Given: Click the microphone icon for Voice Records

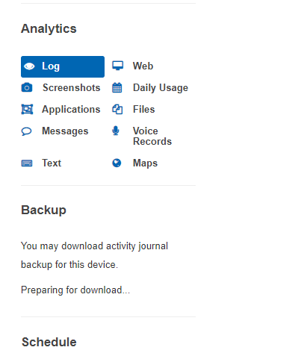Looking at the screenshot, I should 116,131.
